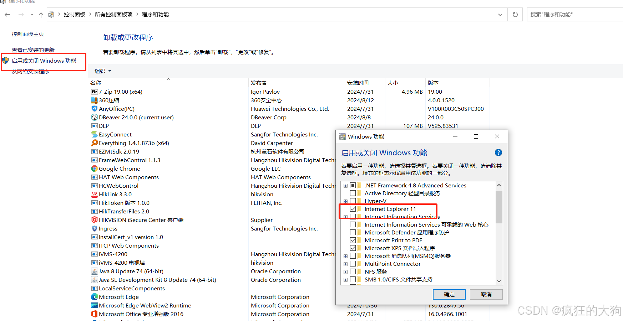
Task: Open 查看已安装的更新 link
Action: (33, 50)
